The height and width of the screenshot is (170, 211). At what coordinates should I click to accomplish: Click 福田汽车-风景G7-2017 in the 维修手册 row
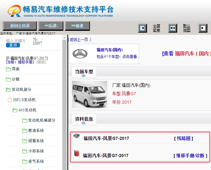[x=106, y=156]
